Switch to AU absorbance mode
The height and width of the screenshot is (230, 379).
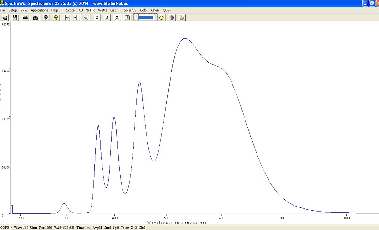point(81,10)
